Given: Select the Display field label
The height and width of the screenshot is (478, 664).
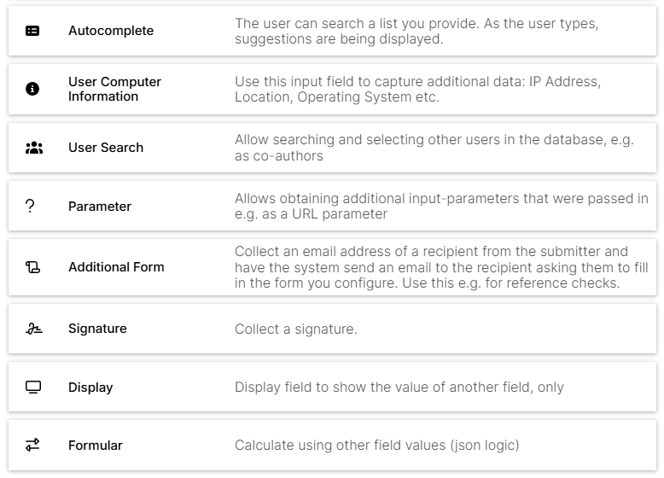Looking at the screenshot, I should 90,388.
